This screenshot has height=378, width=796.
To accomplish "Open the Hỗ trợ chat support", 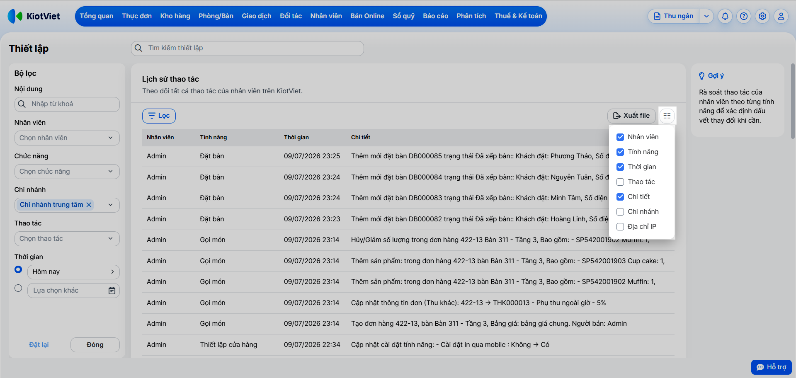I will pyautogui.click(x=772, y=367).
